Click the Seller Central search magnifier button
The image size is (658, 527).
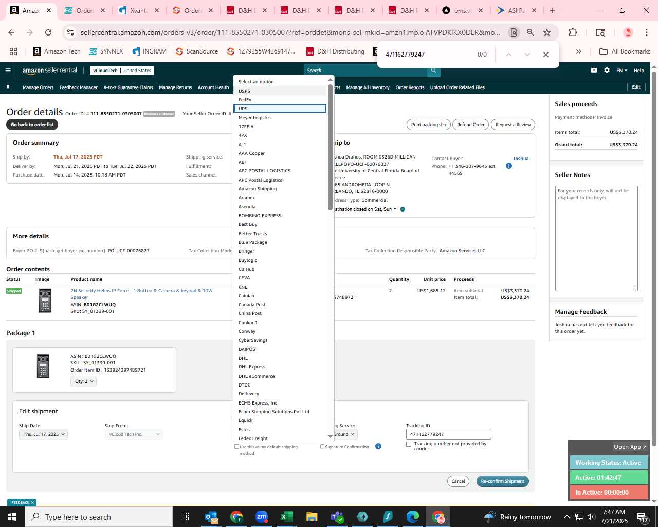pos(433,71)
